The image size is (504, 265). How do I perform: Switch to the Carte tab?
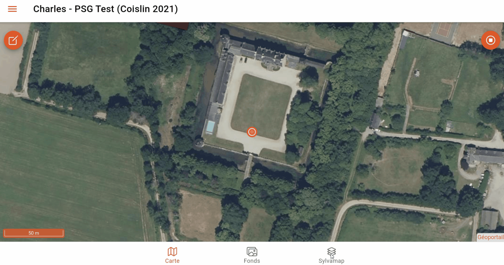click(x=172, y=255)
